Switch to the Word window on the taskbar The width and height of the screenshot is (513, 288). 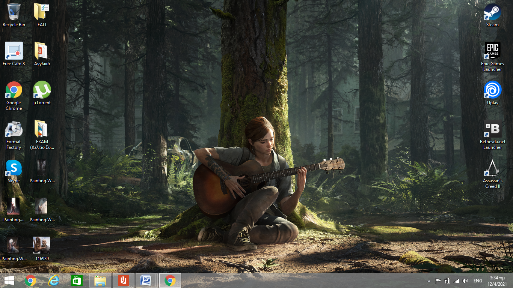145,280
